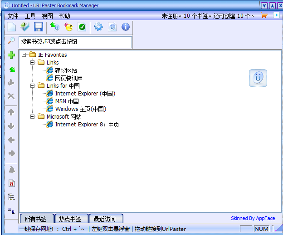Switch to the 最近访问 tab

point(106,219)
